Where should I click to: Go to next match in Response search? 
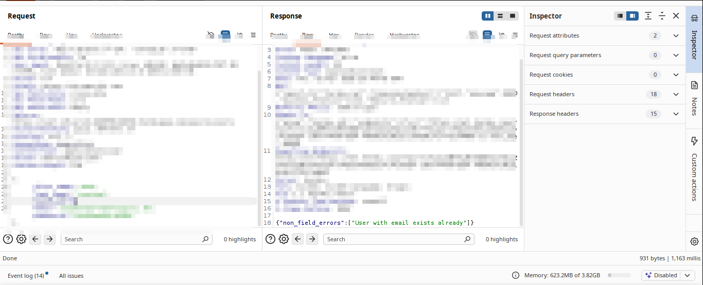[312, 239]
